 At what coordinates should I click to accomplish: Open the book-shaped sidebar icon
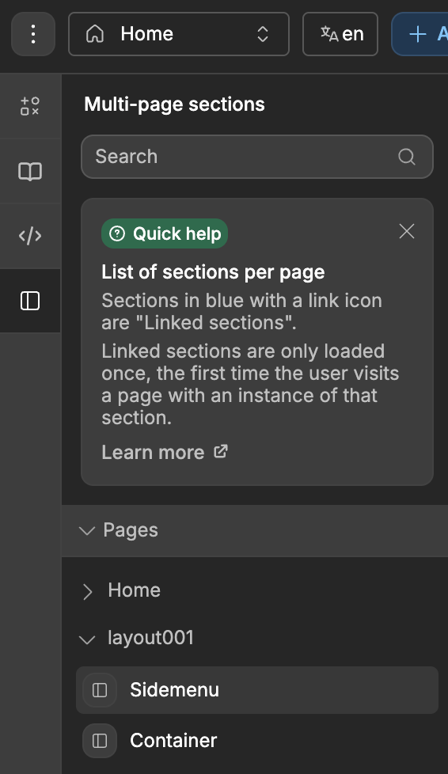coord(30,171)
